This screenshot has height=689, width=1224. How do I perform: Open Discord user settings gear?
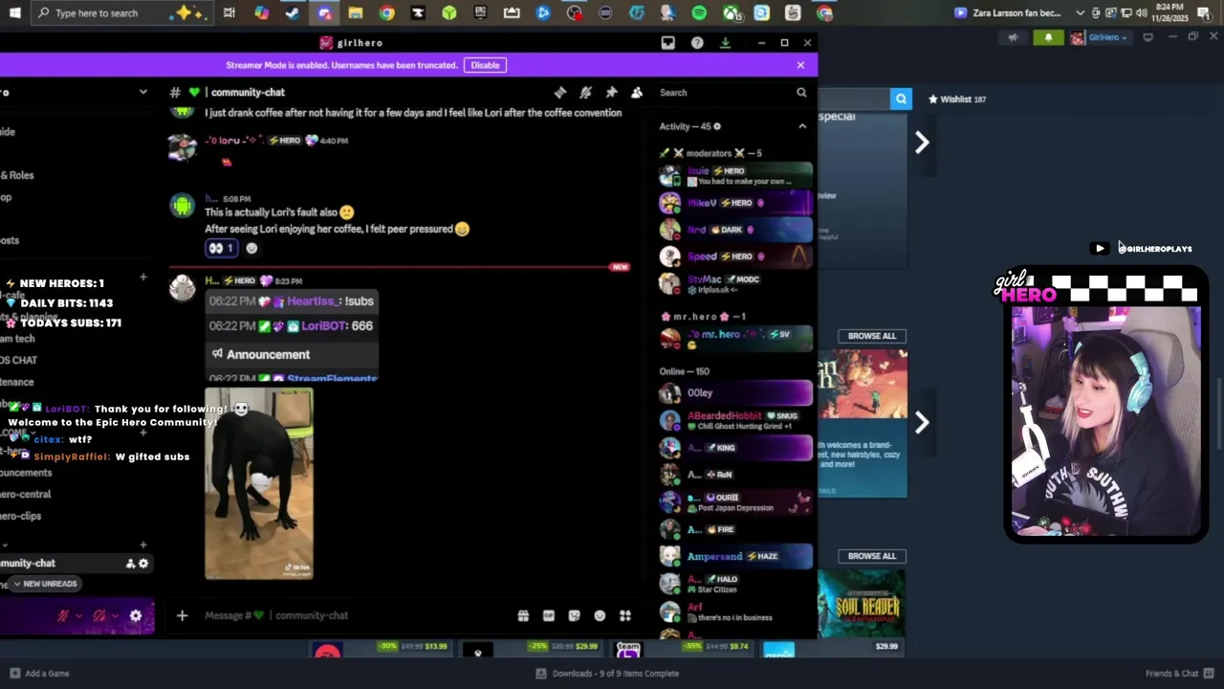point(136,616)
